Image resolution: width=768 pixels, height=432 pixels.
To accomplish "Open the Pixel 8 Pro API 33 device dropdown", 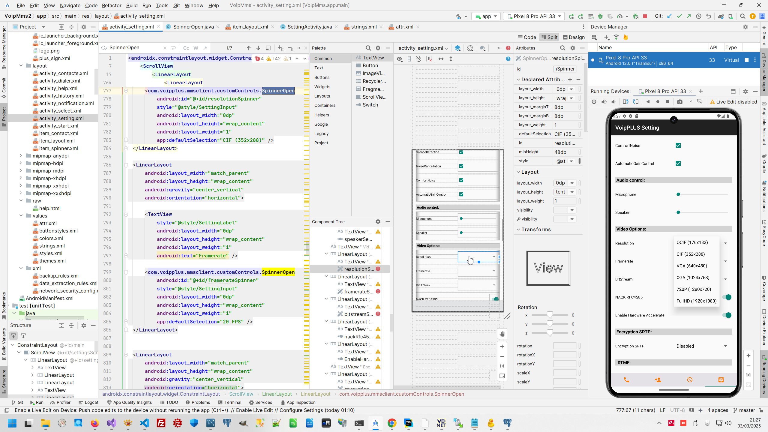I will tap(534, 16).
